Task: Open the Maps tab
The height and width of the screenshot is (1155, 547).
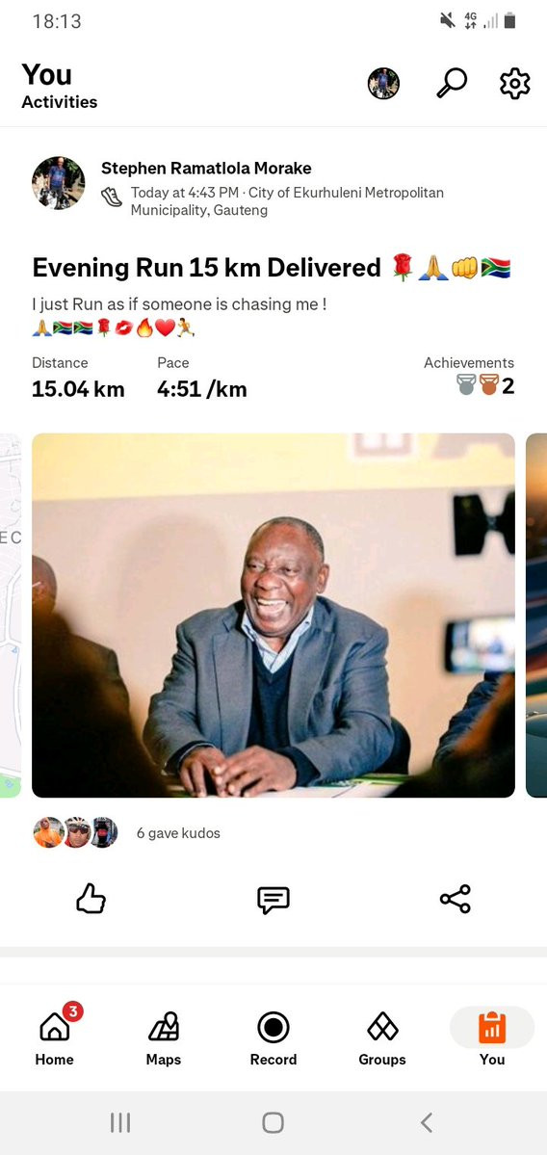Action: [x=164, y=1036]
